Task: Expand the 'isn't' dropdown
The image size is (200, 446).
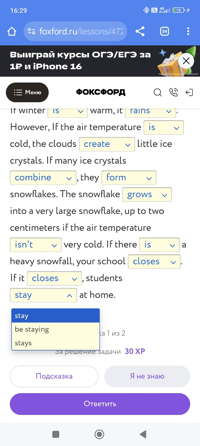Action: click(x=36, y=245)
